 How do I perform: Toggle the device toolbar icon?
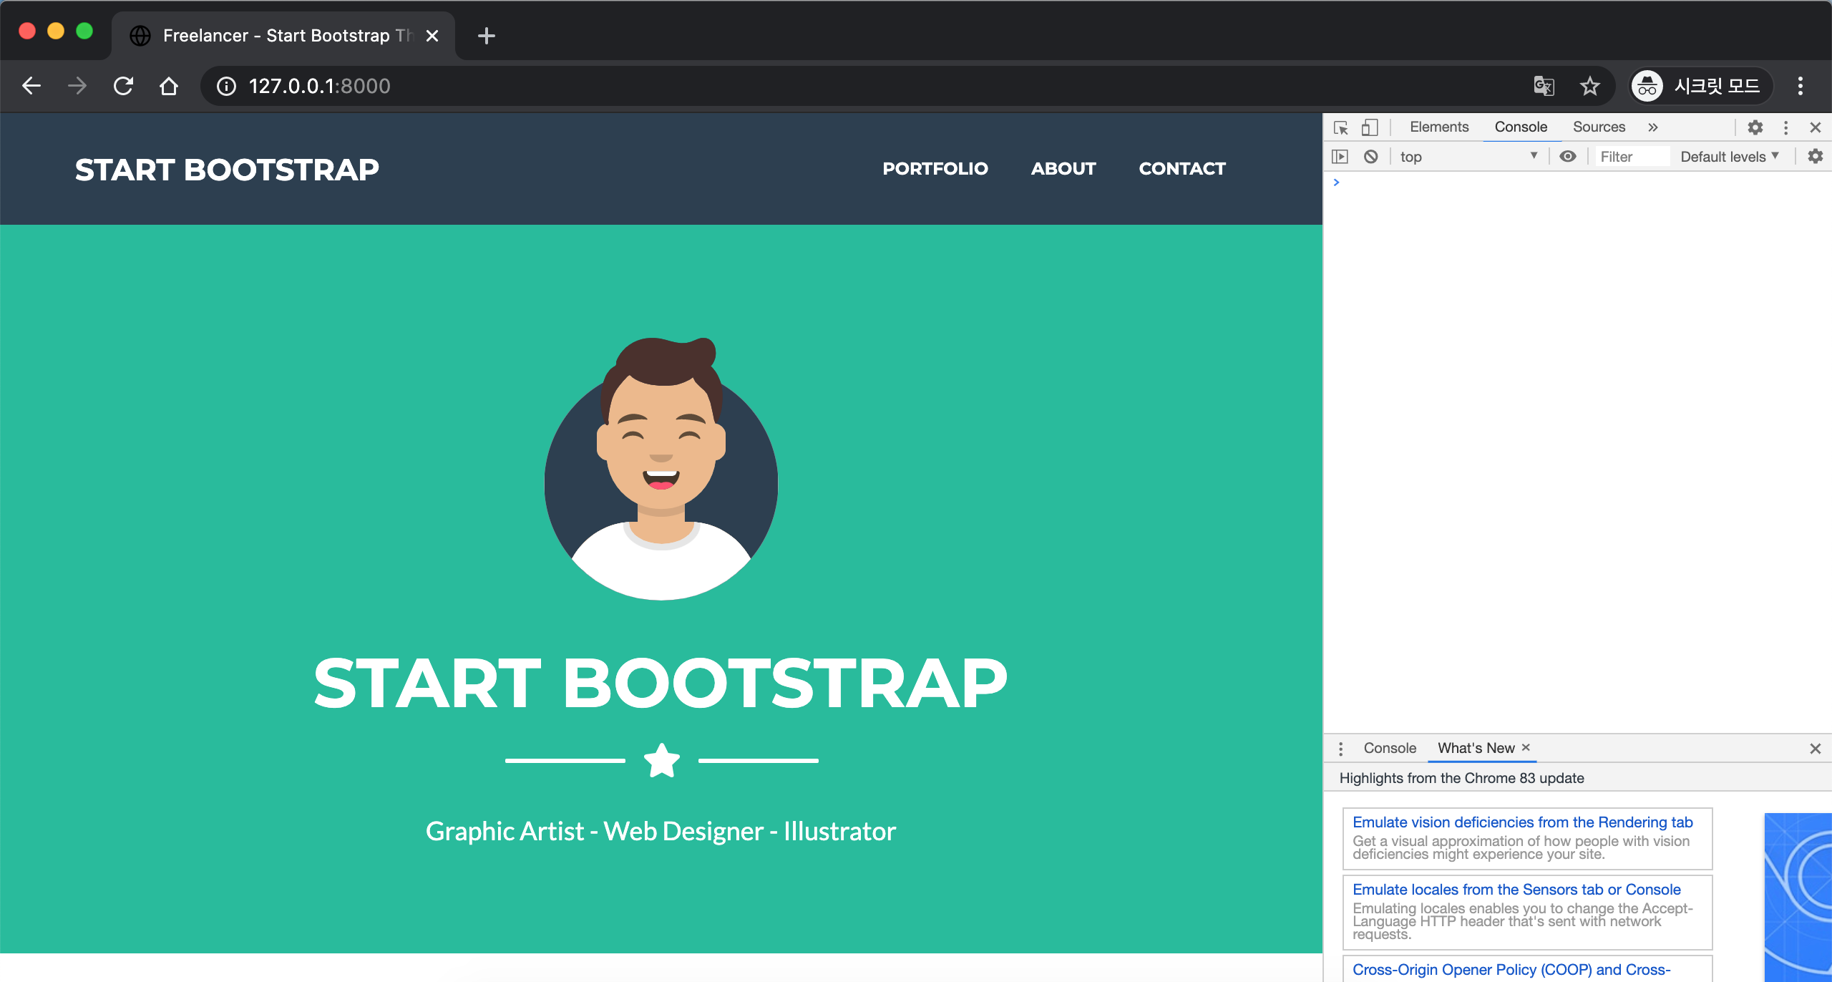tap(1369, 127)
